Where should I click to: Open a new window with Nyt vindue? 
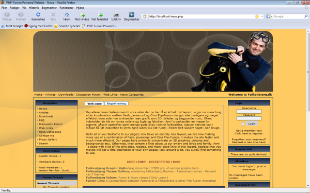(x=82, y=14)
